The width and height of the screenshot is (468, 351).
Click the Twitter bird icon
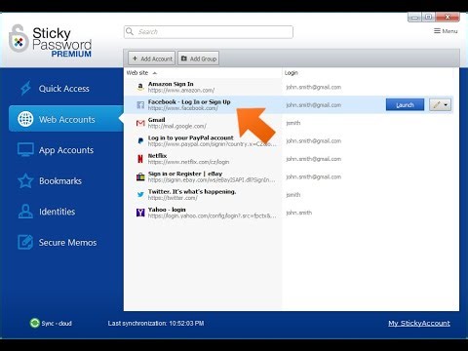(140, 195)
